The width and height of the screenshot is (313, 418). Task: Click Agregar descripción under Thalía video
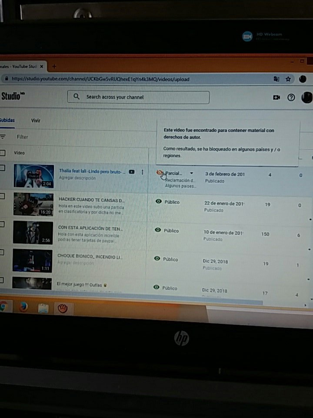[x=77, y=178]
